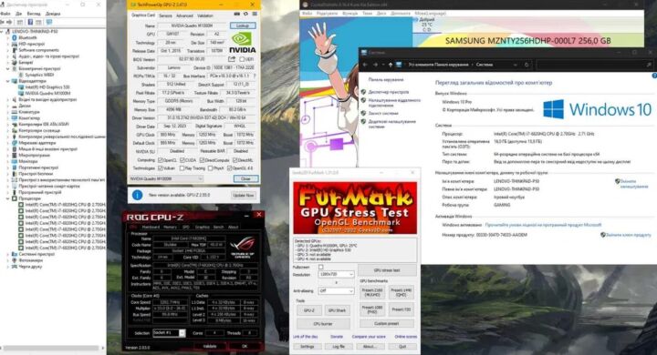The width and height of the screenshot is (657, 355).
Task: Click the forward arrow in the System window
Action: pyautogui.click(x=375, y=65)
